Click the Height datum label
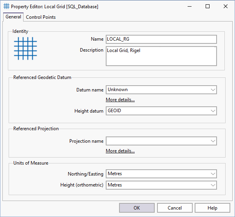The height and width of the screenshot is (217, 235). click(89, 111)
